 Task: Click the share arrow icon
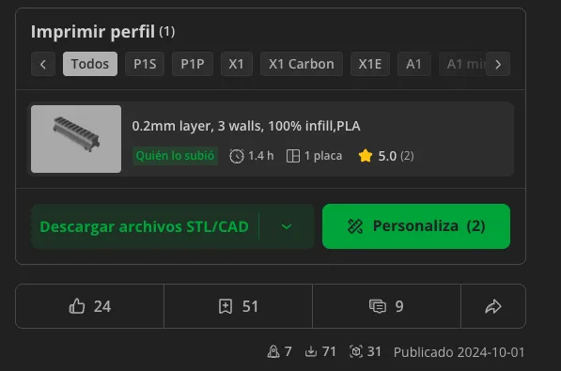(493, 306)
